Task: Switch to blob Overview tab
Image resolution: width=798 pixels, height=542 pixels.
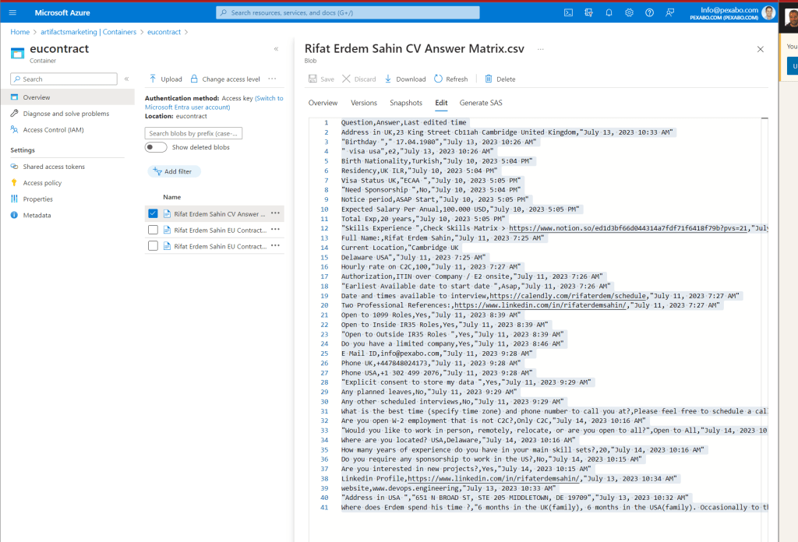Action: tap(323, 103)
